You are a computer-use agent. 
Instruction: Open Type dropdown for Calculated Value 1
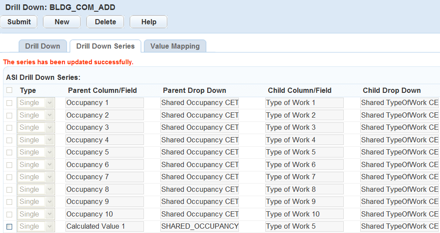[36, 226]
